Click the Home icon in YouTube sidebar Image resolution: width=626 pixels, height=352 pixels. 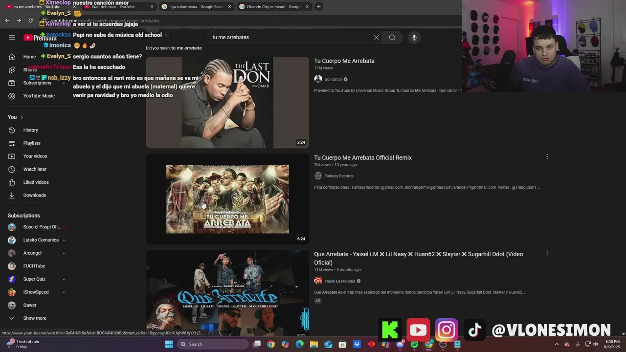[12, 57]
